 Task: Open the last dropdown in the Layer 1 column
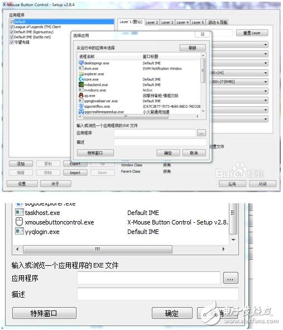tap(266, 119)
